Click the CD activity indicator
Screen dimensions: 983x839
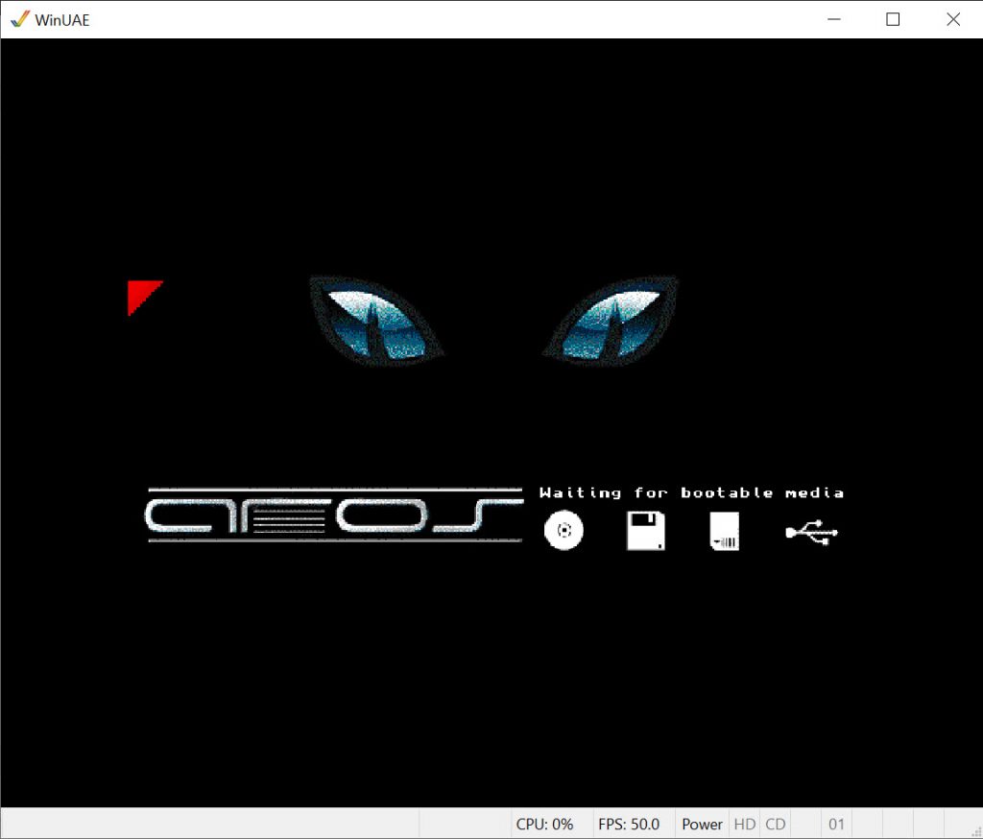[x=775, y=824]
